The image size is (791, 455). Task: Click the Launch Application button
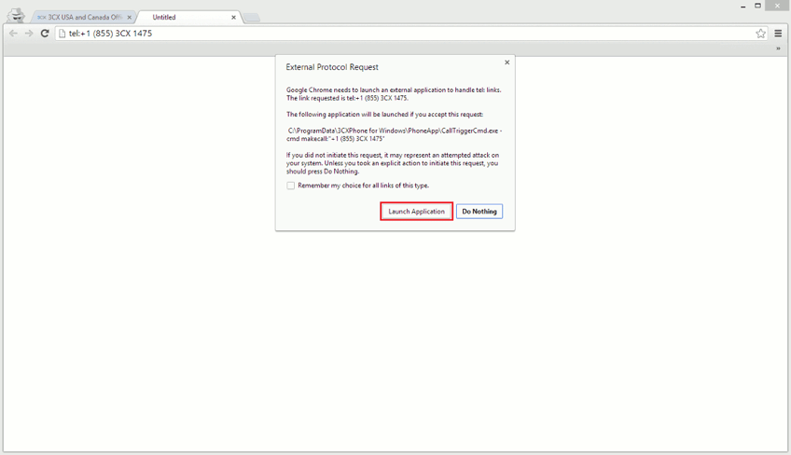click(x=416, y=212)
